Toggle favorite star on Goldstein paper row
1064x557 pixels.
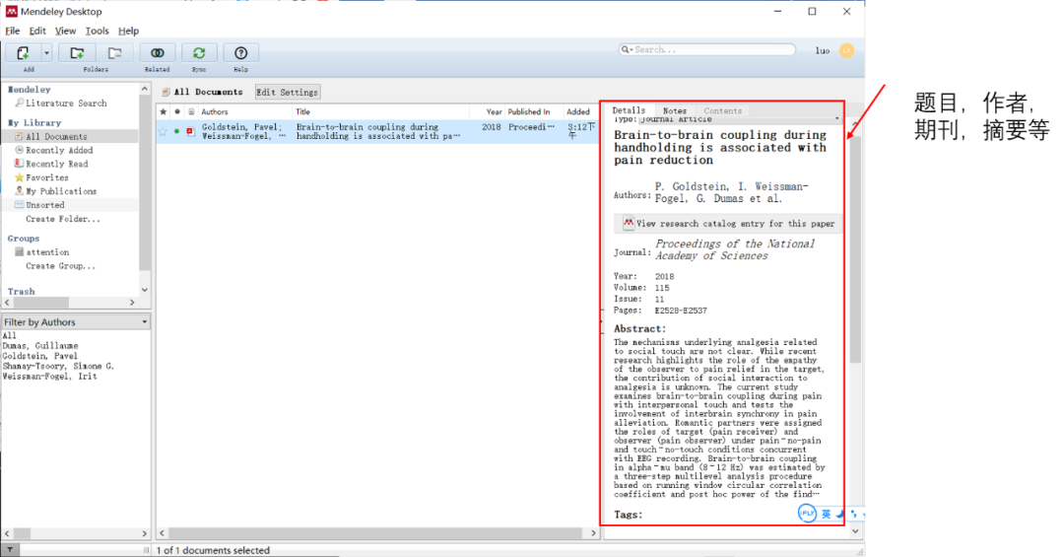click(x=163, y=132)
